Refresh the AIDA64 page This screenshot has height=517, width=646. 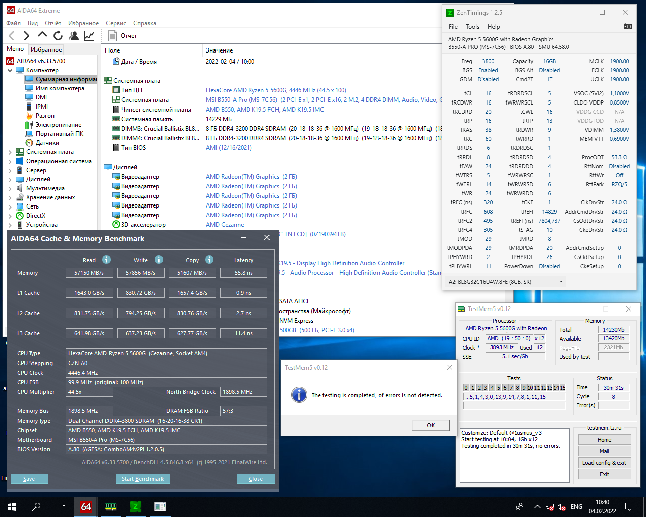[58, 35]
